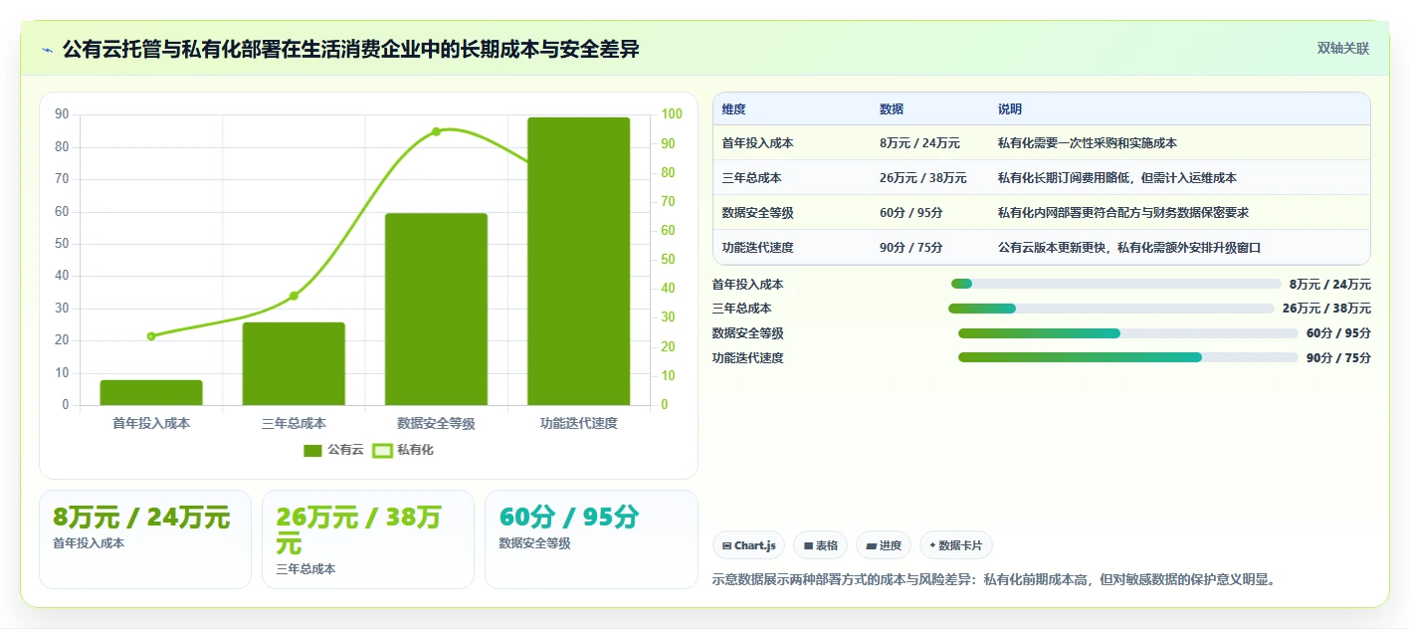The height and width of the screenshot is (629, 1410).
Task: Click table cell 三年总成本
Action: (x=751, y=178)
